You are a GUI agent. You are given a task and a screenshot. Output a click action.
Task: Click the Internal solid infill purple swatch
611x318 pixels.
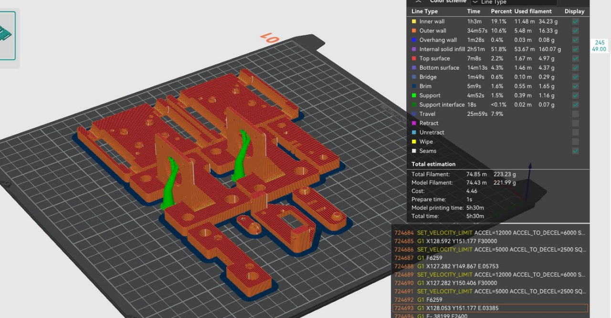tap(414, 49)
